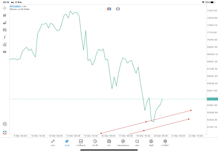The image size is (218, 152).
Task: Switch to the quotes (ราคา) tab
Action: click(x=53, y=142)
